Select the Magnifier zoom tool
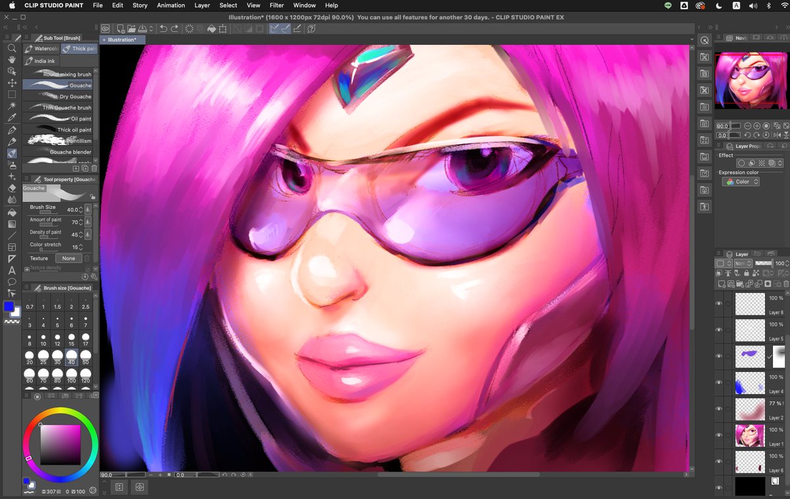The width and height of the screenshot is (790, 499). (11, 48)
